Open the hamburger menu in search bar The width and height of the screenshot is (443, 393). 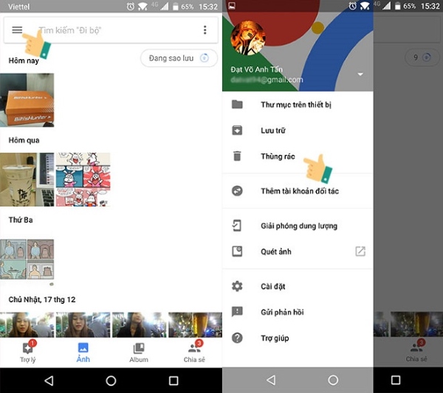coord(17,30)
